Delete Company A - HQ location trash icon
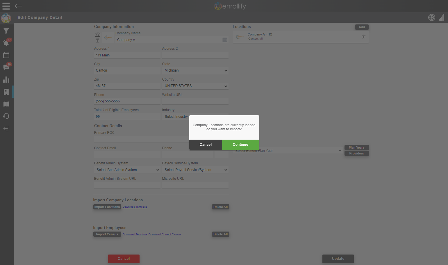Screen dimensions: 448x265 (x=363, y=37)
